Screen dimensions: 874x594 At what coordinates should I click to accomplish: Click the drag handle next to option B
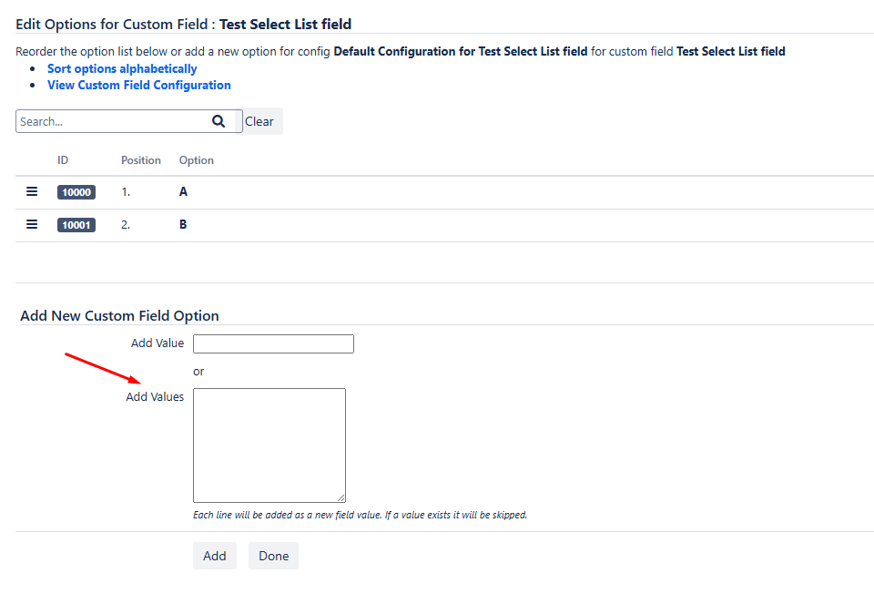(x=32, y=224)
